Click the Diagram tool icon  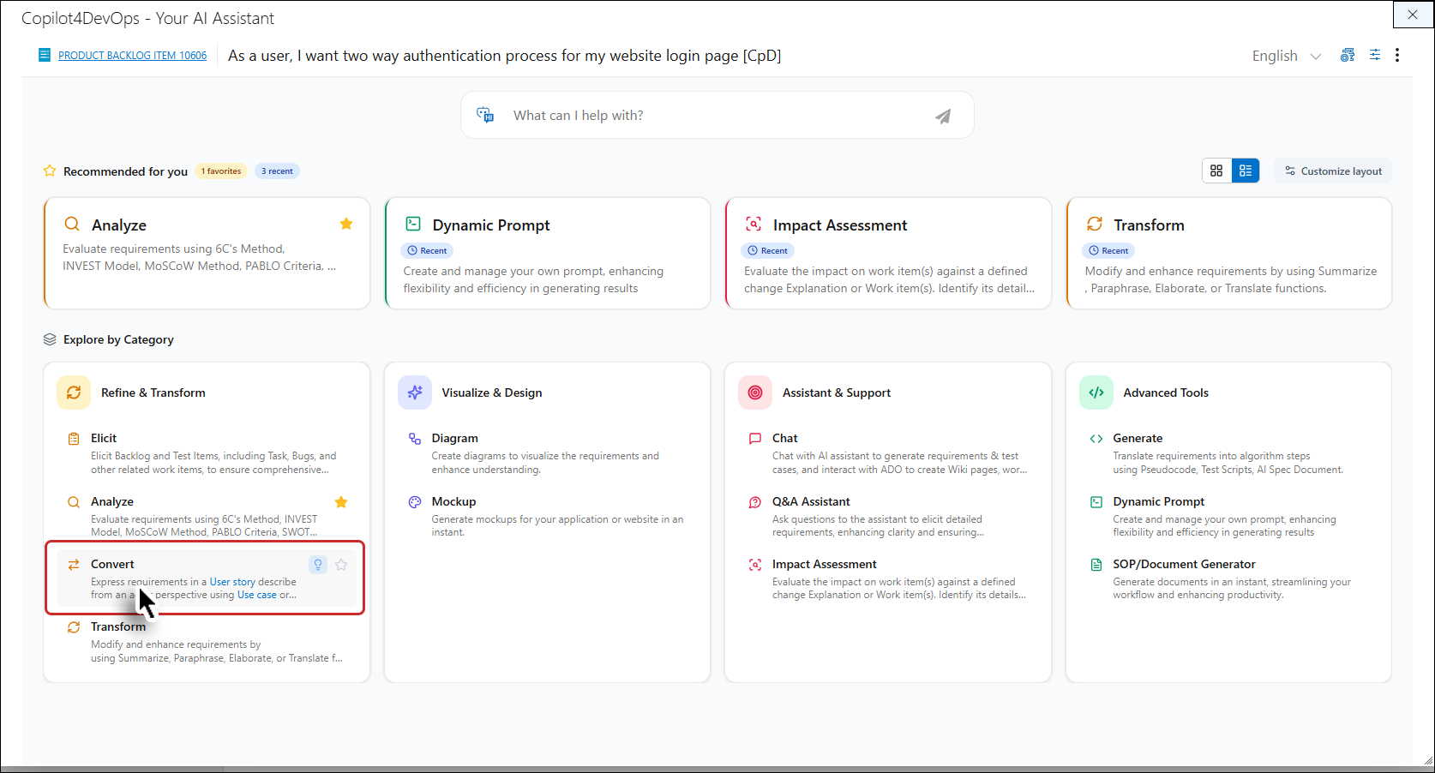(x=415, y=439)
